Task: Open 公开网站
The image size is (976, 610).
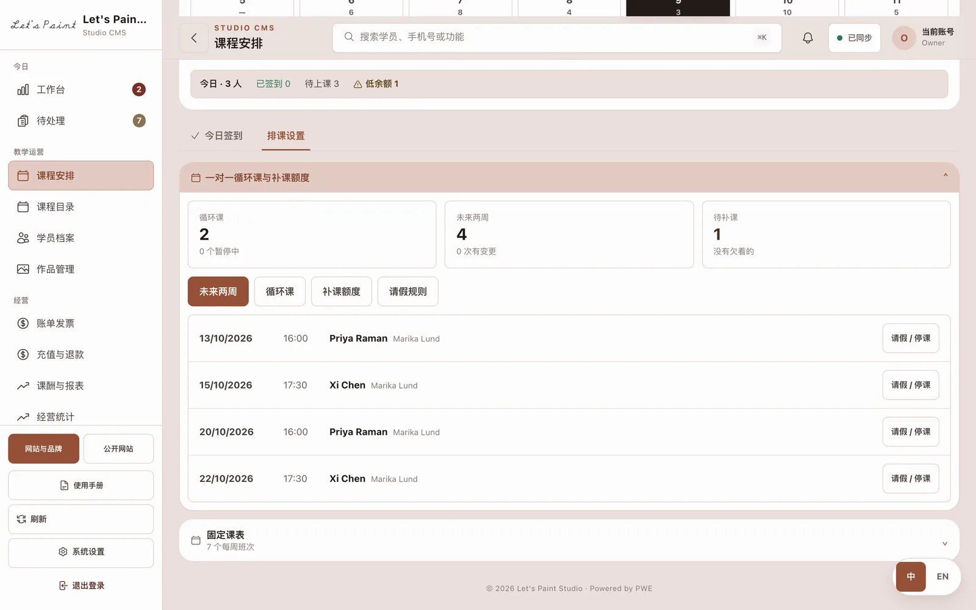Action: click(x=118, y=449)
